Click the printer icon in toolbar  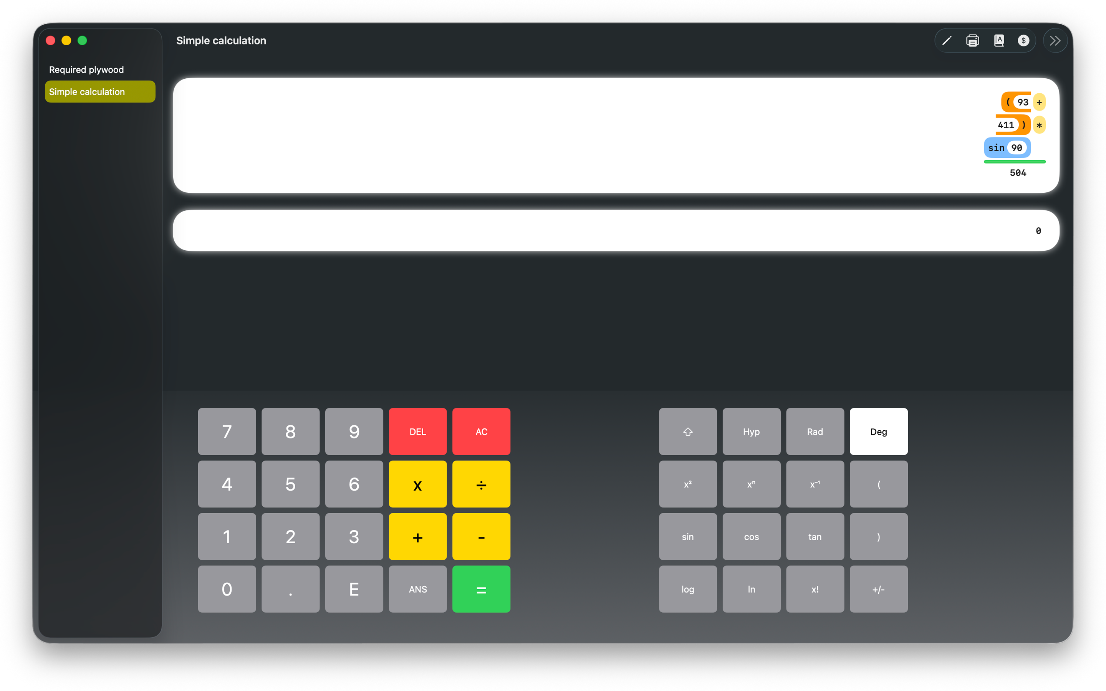click(972, 41)
